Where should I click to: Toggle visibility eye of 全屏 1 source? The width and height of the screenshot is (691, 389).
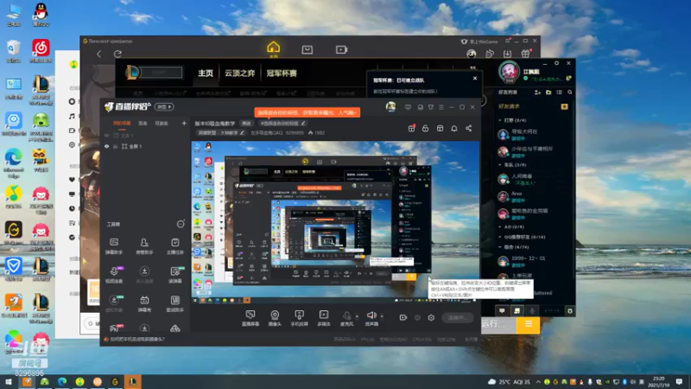point(106,146)
